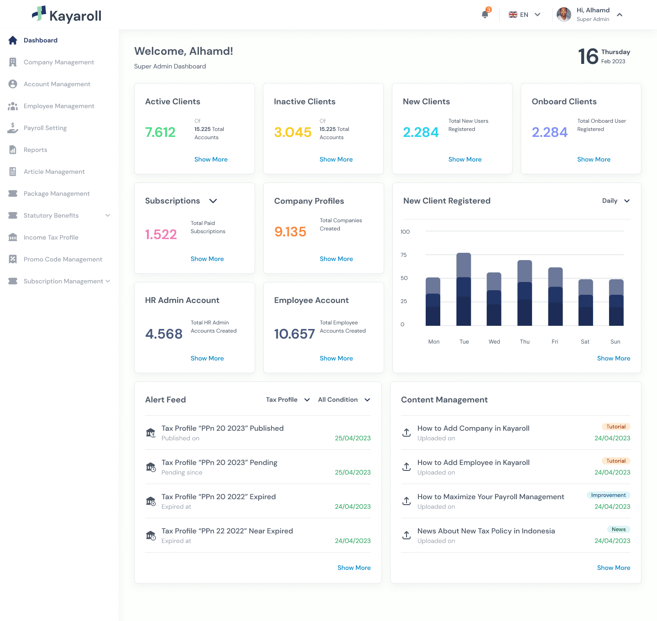This screenshot has height=621, width=657.
Task: Click the PPn 20 2023 Published alert icon
Action: [151, 433]
